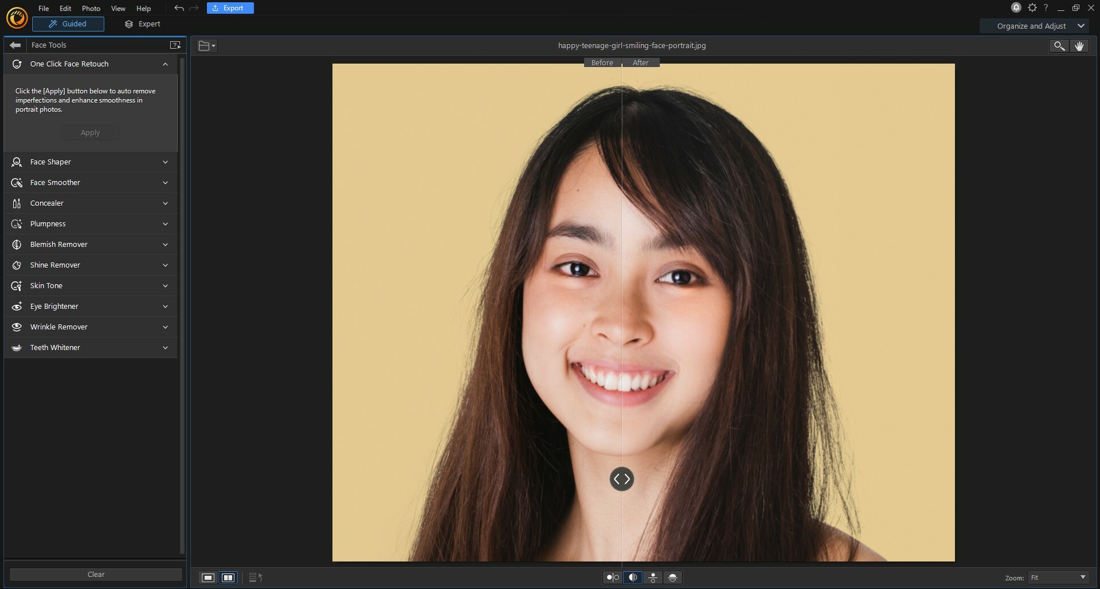Select the Teeth Whitener tool icon
This screenshot has height=589, width=1100.
[16, 347]
